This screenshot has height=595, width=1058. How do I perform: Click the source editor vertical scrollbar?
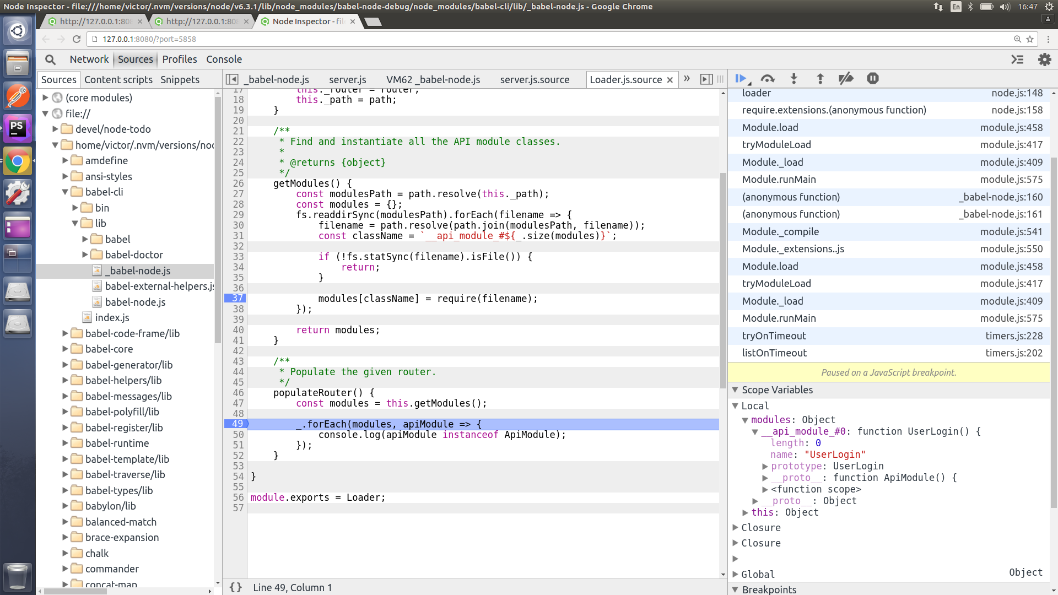(x=723, y=281)
